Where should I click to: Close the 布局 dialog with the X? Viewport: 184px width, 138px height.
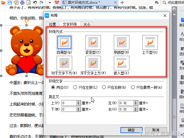[x=165, y=16]
